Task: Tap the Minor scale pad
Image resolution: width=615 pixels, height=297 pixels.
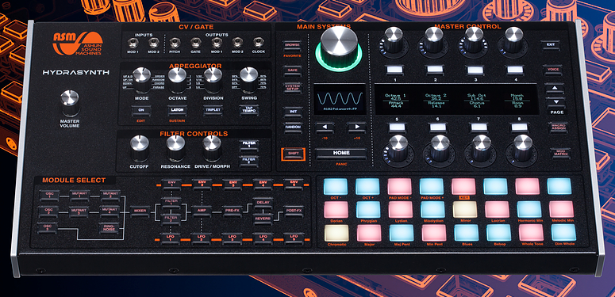Action: click(465, 210)
